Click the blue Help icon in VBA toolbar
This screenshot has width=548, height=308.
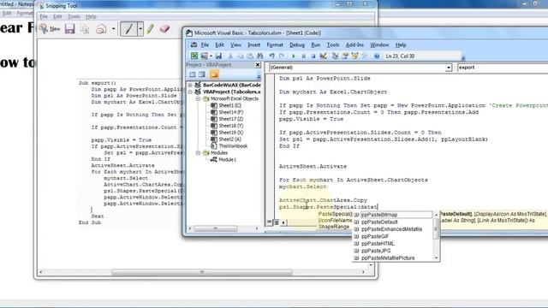(x=377, y=56)
